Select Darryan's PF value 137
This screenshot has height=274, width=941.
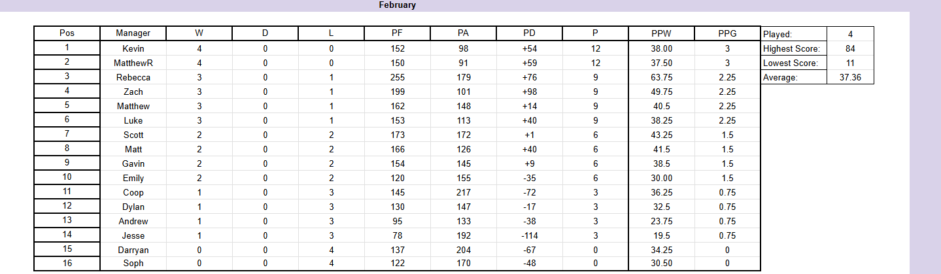[397, 250]
